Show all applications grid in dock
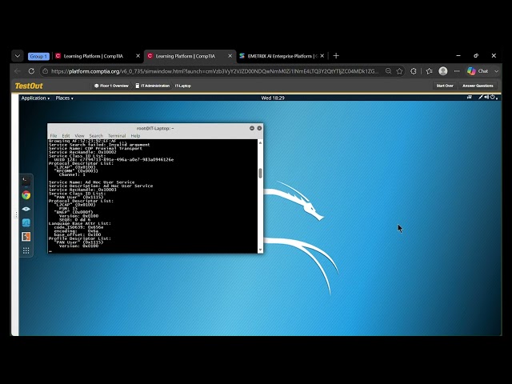Image resolution: width=512 pixels, height=384 pixels. click(x=26, y=250)
